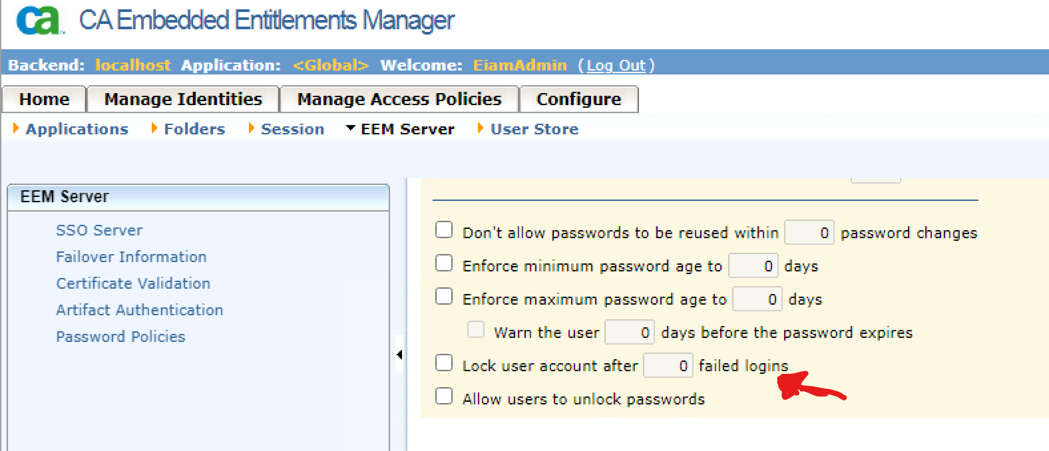The width and height of the screenshot is (1049, 451).
Task: Check Enforce minimum password age
Action: pyautogui.click(x=444, y=263)
